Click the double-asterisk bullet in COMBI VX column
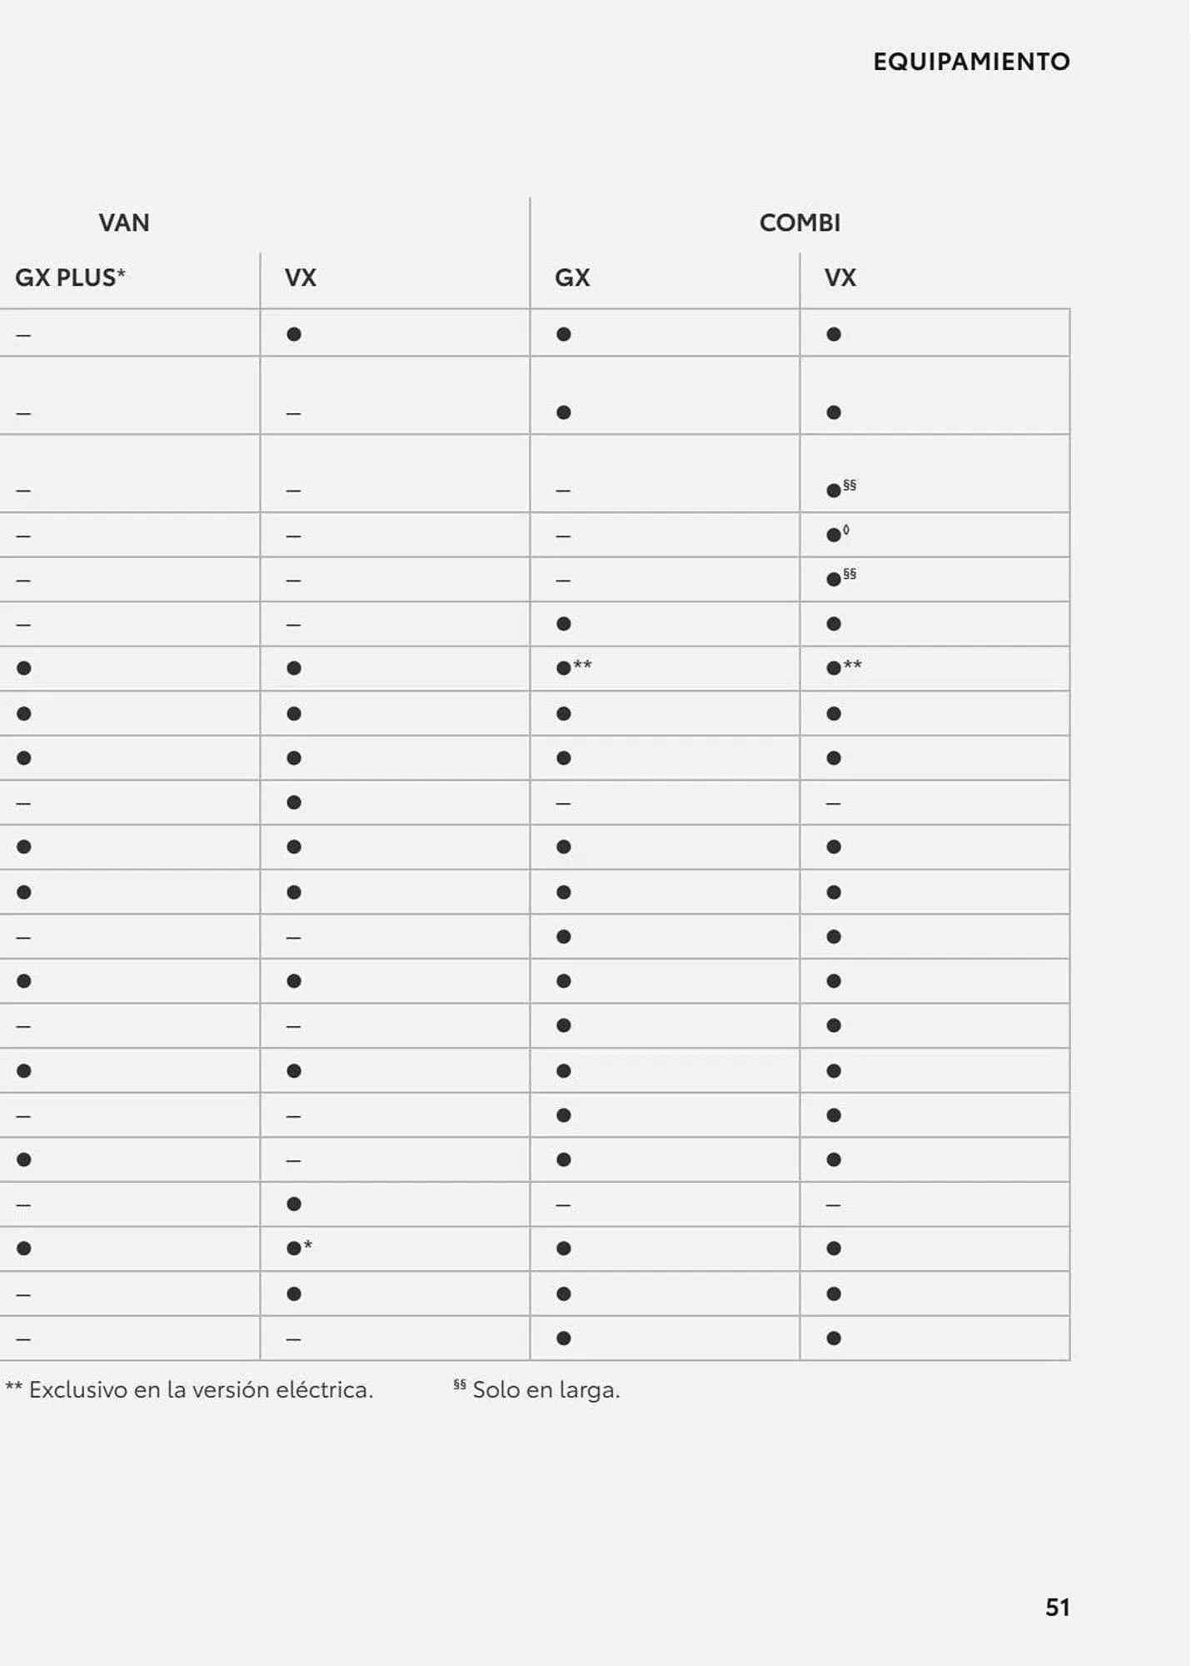Viewport: 1191px width, 1666px height. point(834,668)
